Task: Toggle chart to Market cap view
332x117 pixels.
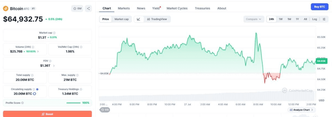Action: point(121,19)
